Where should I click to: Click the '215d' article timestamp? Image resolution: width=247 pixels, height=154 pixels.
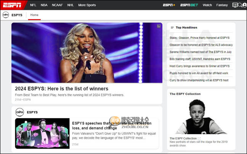tap(75, 144)
